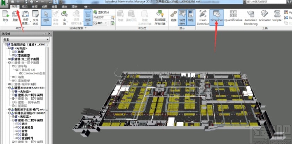Screen dimensions: 292x144
Task: Click the undo arrow in quick access toolbar
Action: point(37,2)
